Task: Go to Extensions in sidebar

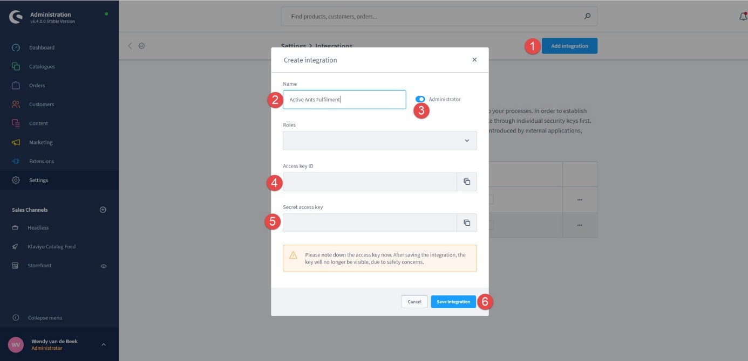Action: click(41, 161)
